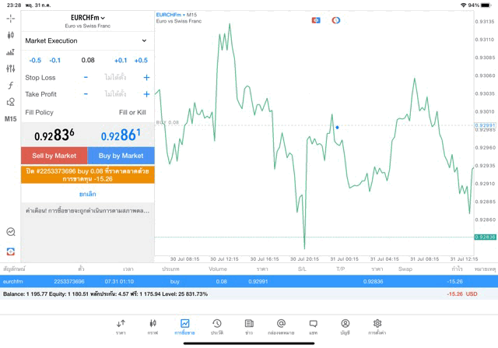Select the eurchfm open position row

[249, 281]
